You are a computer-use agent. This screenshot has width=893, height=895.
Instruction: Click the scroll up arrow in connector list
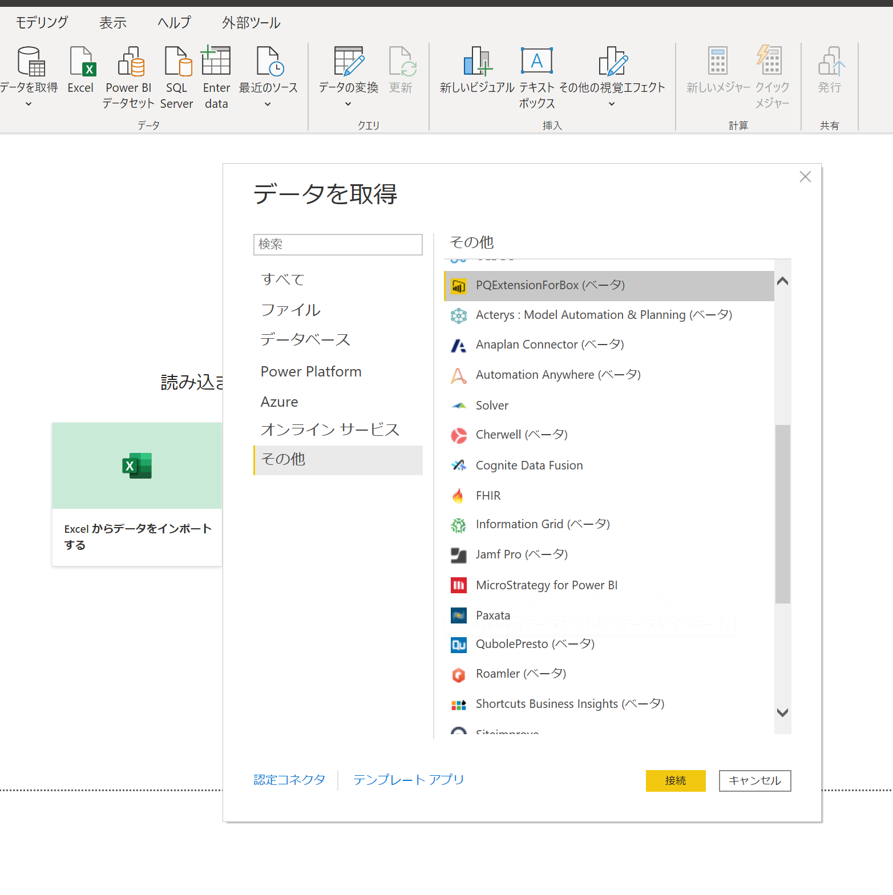pos(783,281)
